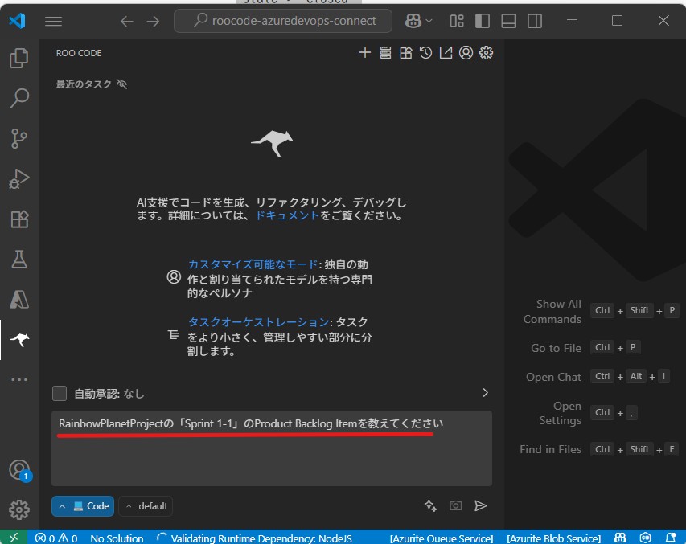Send the chat message
Viewport: 686px width, 544px height.
point(481,506)
